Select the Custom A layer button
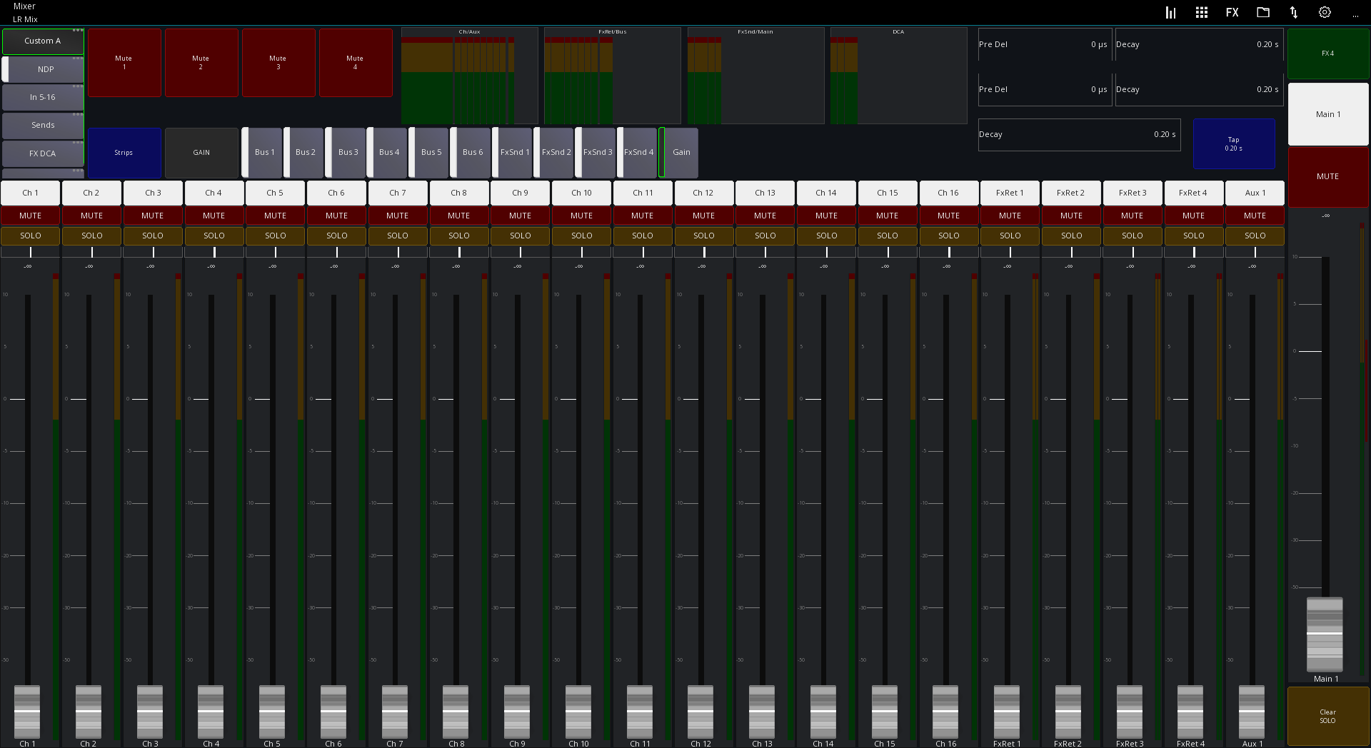The width and height of the screenshot is (1371, 748). pyautogui.click(x=43, y=41)
